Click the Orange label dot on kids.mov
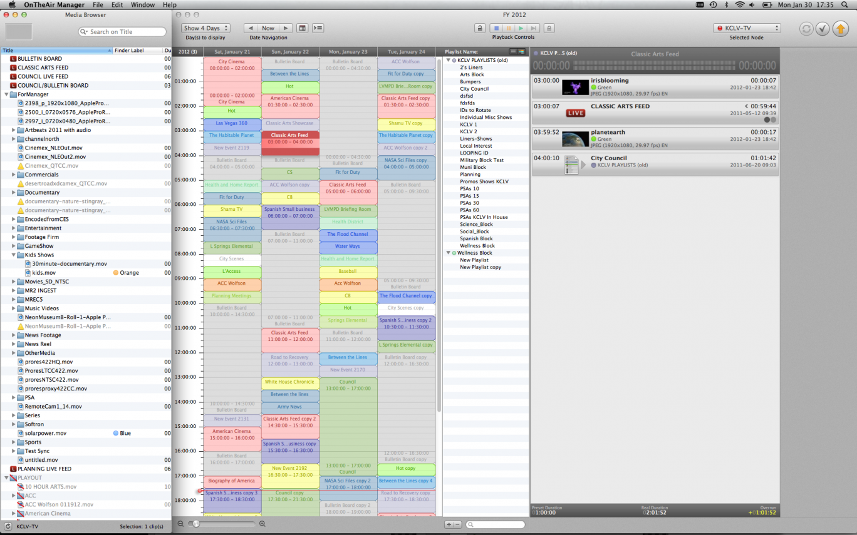This screenshot has width=857, height=535. [x=116, y=273]
